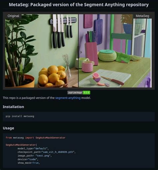Click the Original label on the image
The width and height of the screenshot is (158, 170).
(x=13, y=16)
